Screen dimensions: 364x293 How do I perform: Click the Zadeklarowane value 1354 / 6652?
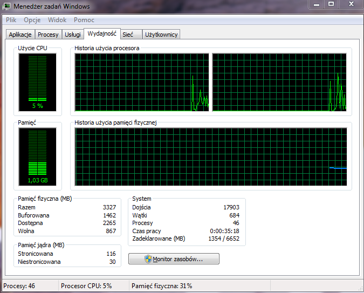point(224,239)
